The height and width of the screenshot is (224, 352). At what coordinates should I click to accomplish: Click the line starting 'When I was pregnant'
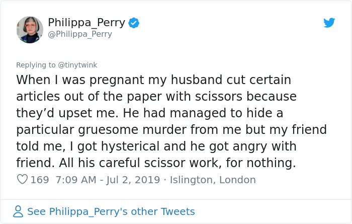(154, 80)
